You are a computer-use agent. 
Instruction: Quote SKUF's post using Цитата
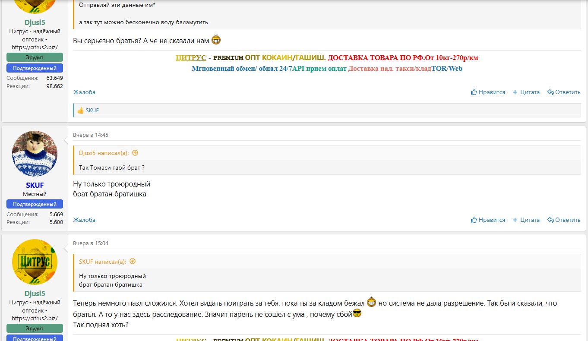[x=526, y=220]
